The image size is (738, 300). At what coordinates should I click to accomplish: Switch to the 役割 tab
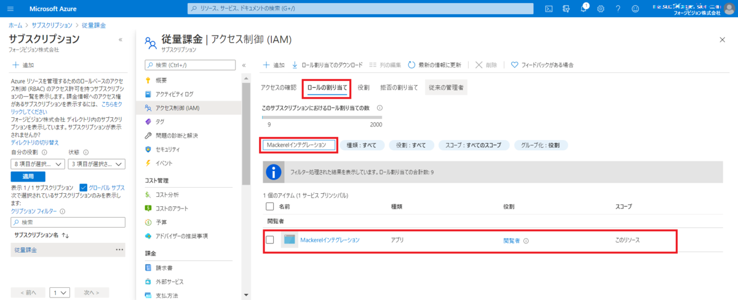[x=363, y=88]
